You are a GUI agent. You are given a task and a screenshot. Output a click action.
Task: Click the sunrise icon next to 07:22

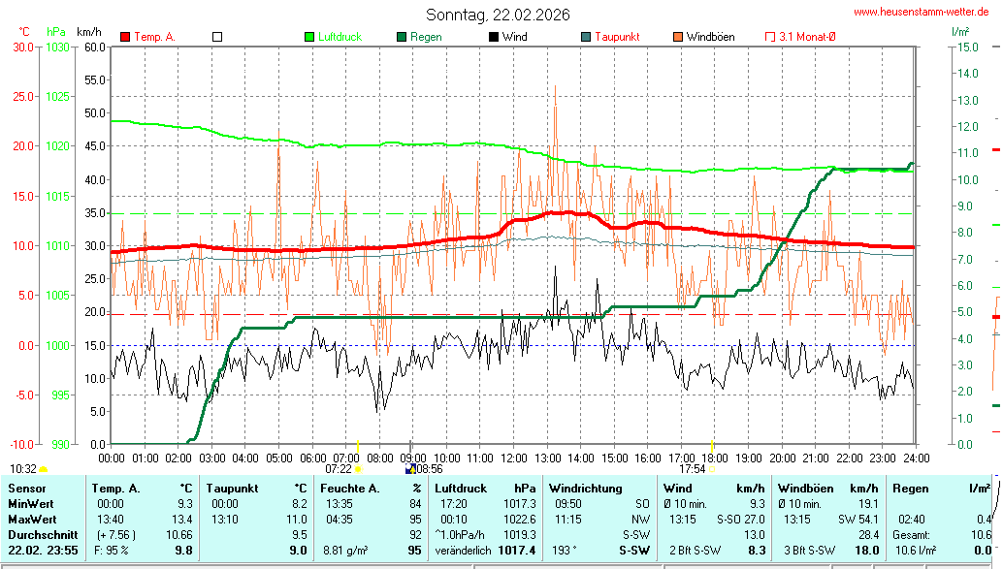coord(358,468)
